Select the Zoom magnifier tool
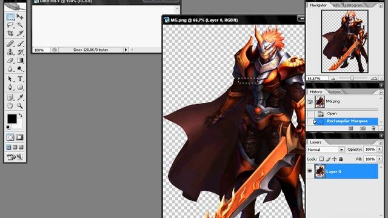This screenshot has width=388, height=218. (20, 106)
